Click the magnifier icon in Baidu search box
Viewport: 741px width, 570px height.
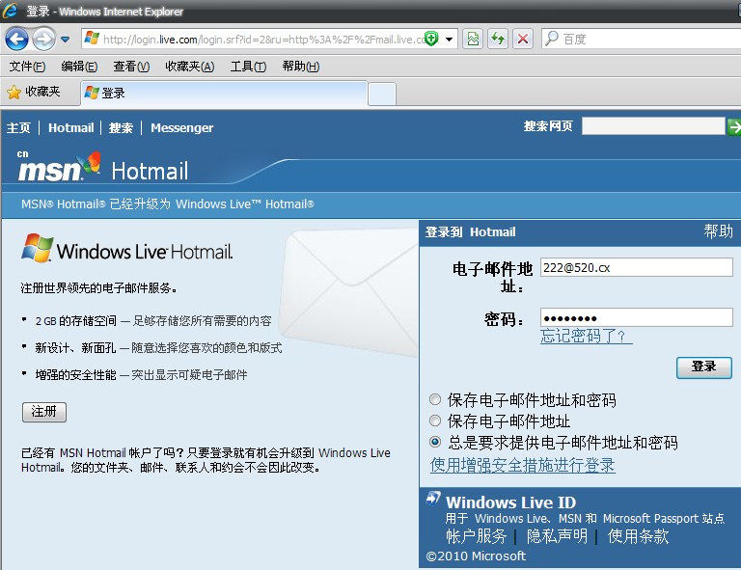552,39
